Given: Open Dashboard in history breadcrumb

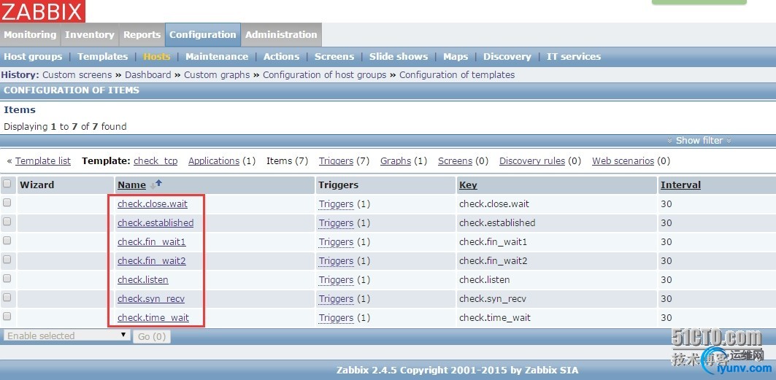Looking at the screenshot, I should [x=148, y=74].
